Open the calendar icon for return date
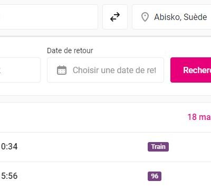 [x=62, y=70]
